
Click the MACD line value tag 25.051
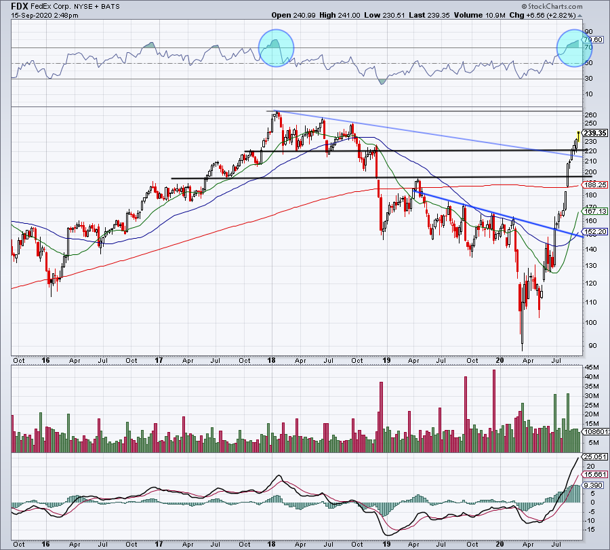(595, 456)
